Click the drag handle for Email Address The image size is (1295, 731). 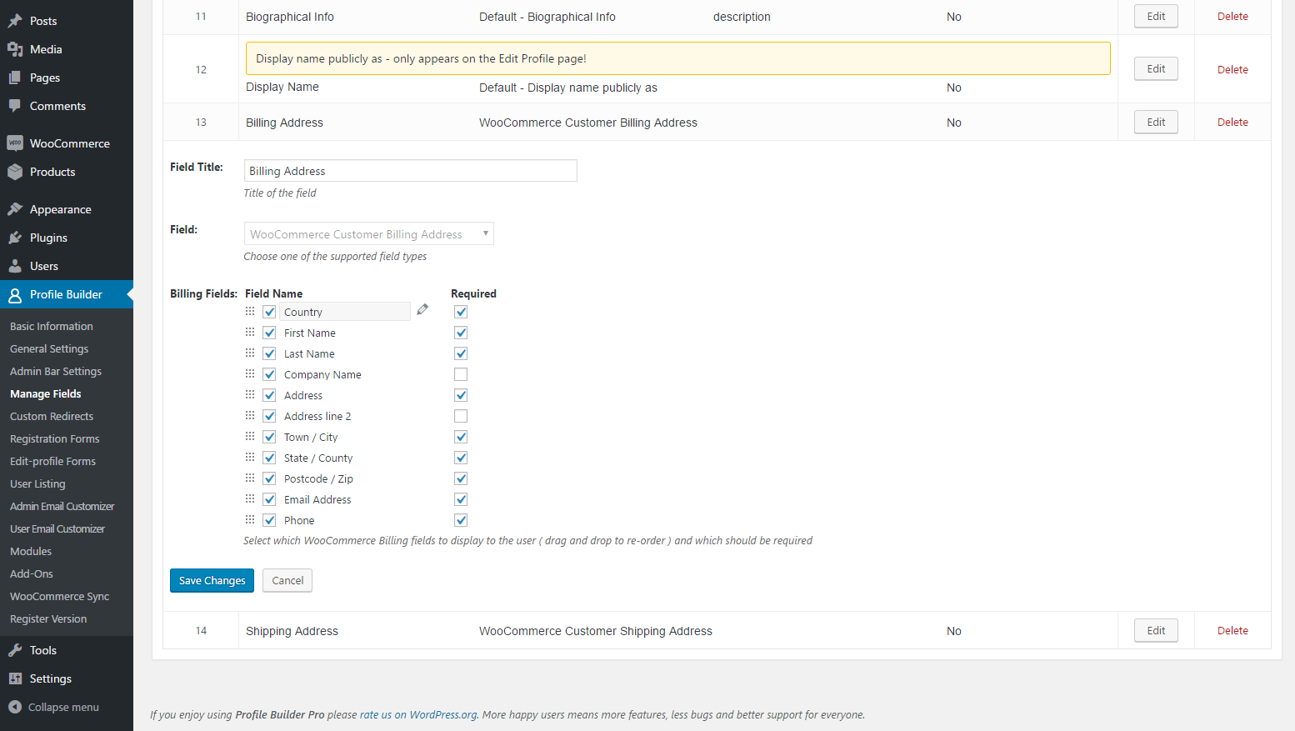click(x=250, y=498)
